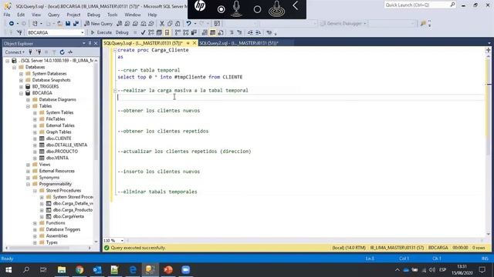Click the Database Engine Query icon beside New Query
The image size is (494, 277).
click(120, 24)
